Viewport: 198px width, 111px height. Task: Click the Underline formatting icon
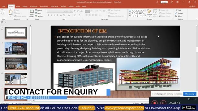(54, 15)
